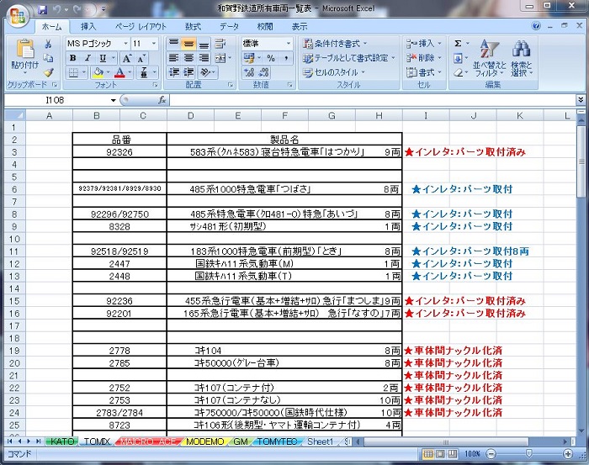Toggle middle vertical alignment

[188, 44]
